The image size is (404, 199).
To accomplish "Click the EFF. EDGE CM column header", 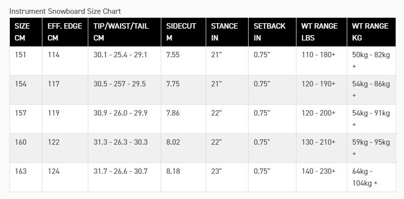I will tap(65, 32).
